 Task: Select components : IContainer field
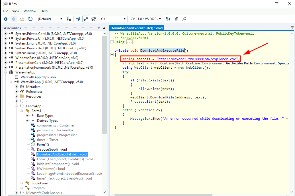(56, 125)
